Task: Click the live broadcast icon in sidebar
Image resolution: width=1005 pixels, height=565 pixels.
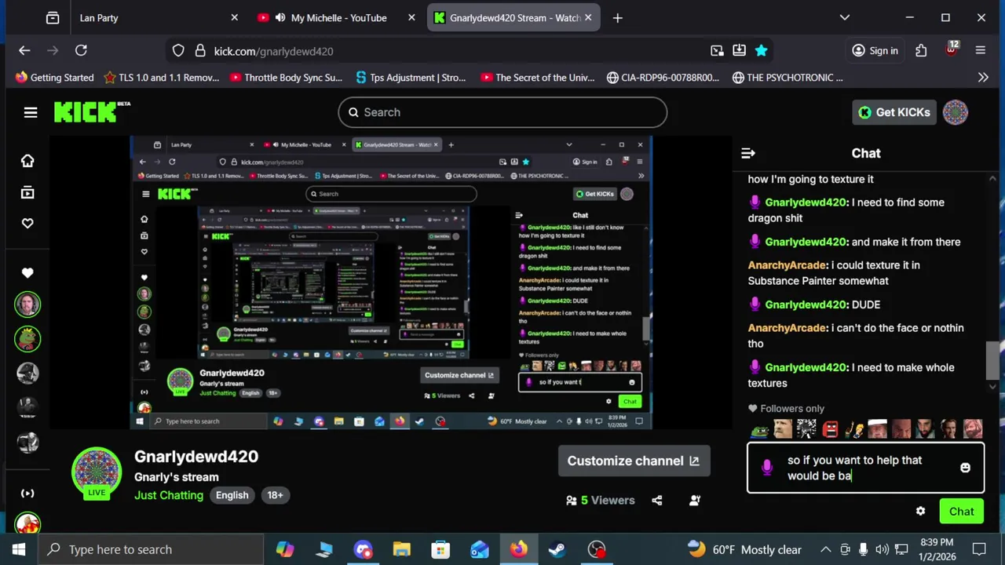Action: coord(27,494)
